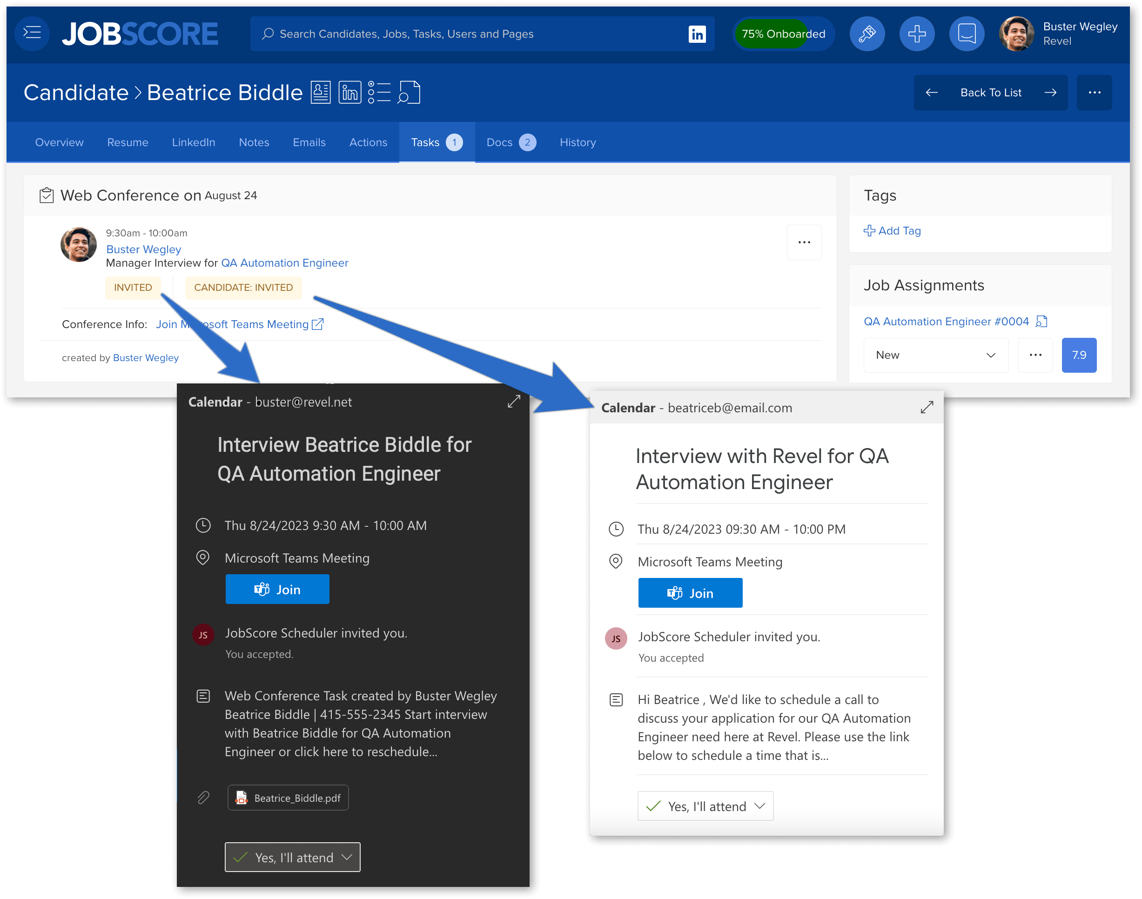Open candidate profile card icon beside name

321,93
